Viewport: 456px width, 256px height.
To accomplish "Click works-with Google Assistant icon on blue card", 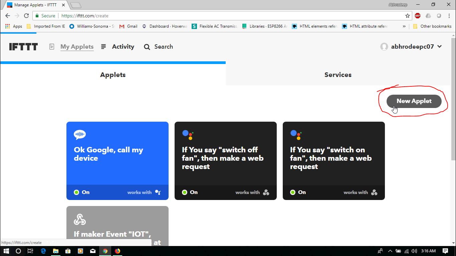I will click(158, 192).
